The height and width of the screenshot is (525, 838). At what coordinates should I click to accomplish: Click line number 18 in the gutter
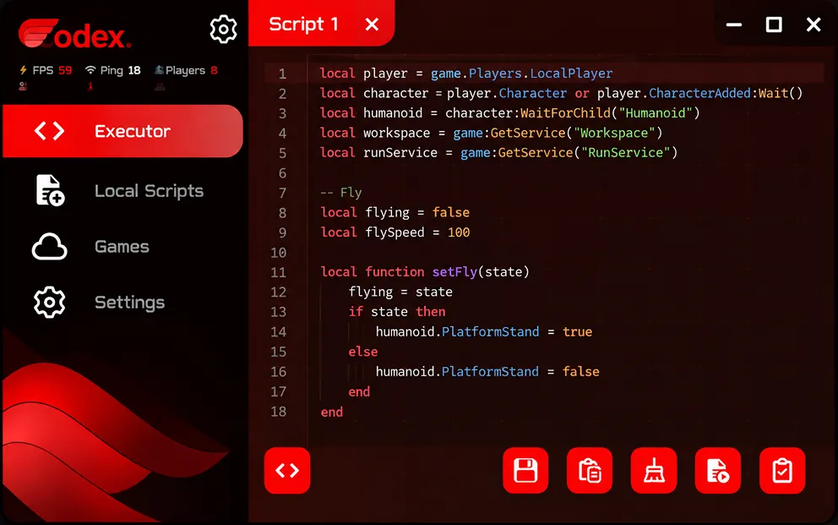click(278, 412)
